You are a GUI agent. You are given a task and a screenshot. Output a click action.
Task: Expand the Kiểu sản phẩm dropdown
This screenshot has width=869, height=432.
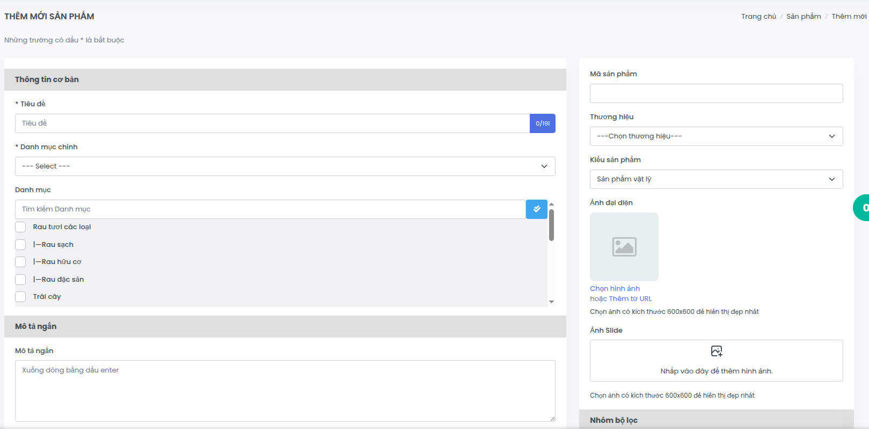[716, 179]
